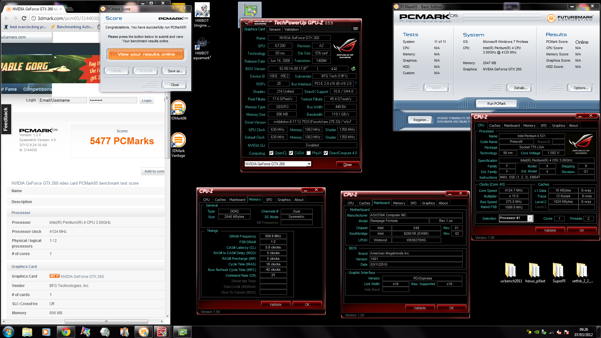Image resolution: width=601 pixels, height=338 pixels.
Task: Open the 3DMark Vantage desktop icon
Action: [178, 145]
